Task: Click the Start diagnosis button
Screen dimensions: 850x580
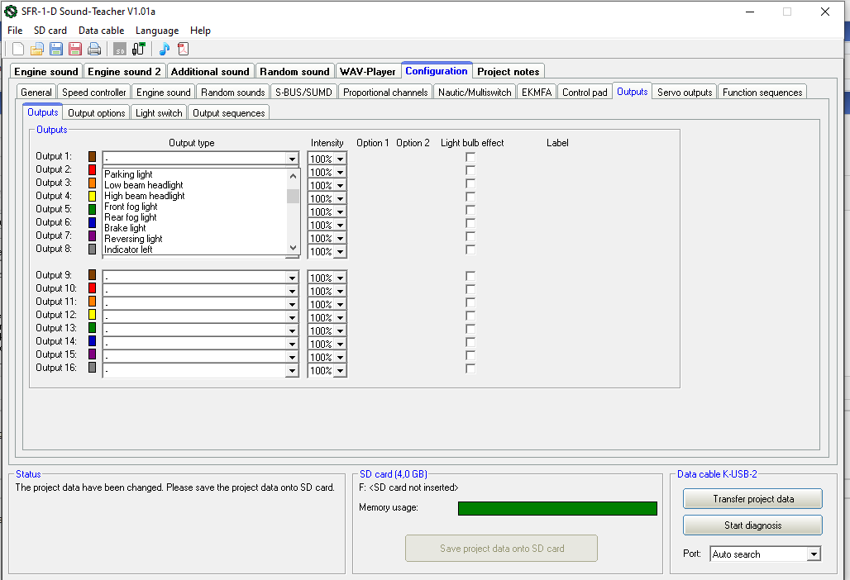Action: click(x=752, y=525)
